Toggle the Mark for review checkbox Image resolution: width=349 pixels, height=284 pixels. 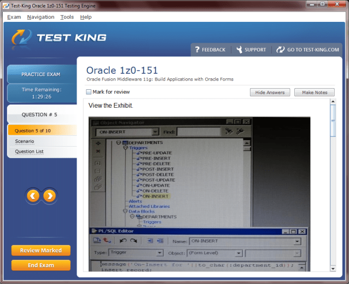[x=89, y=92]
